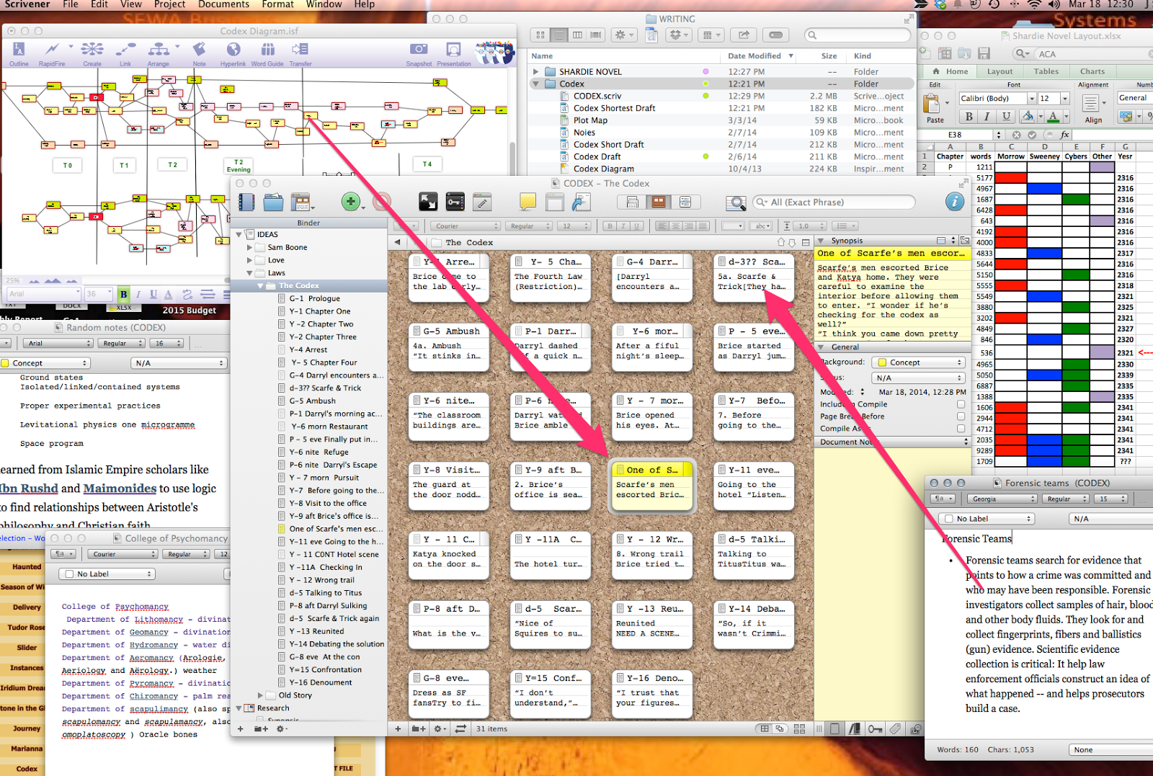Toggle Italic in Excel Home ribbon
Image resolution: width=1153 pixels, height=776 pixels.
pos(987,117)
